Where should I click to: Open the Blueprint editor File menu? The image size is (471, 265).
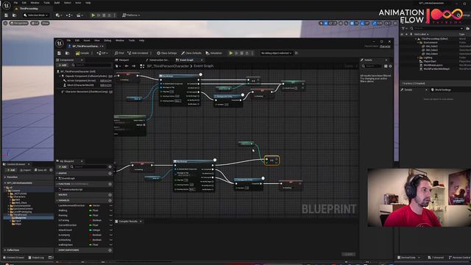(x=68, y=40)
